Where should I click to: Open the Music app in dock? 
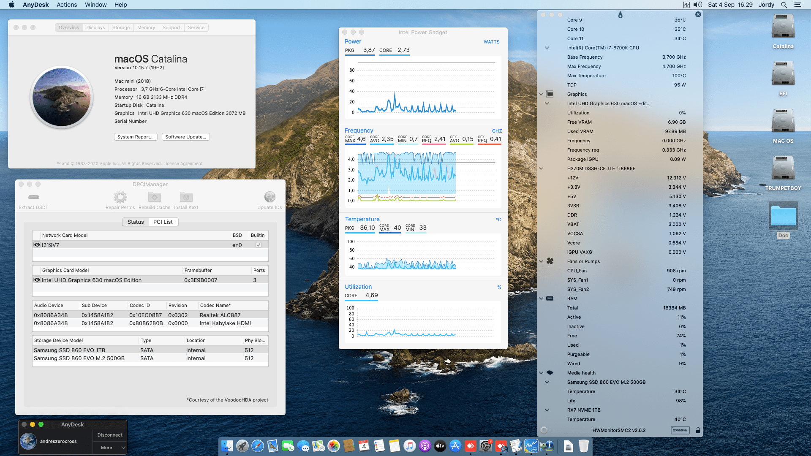coord(410,445)
